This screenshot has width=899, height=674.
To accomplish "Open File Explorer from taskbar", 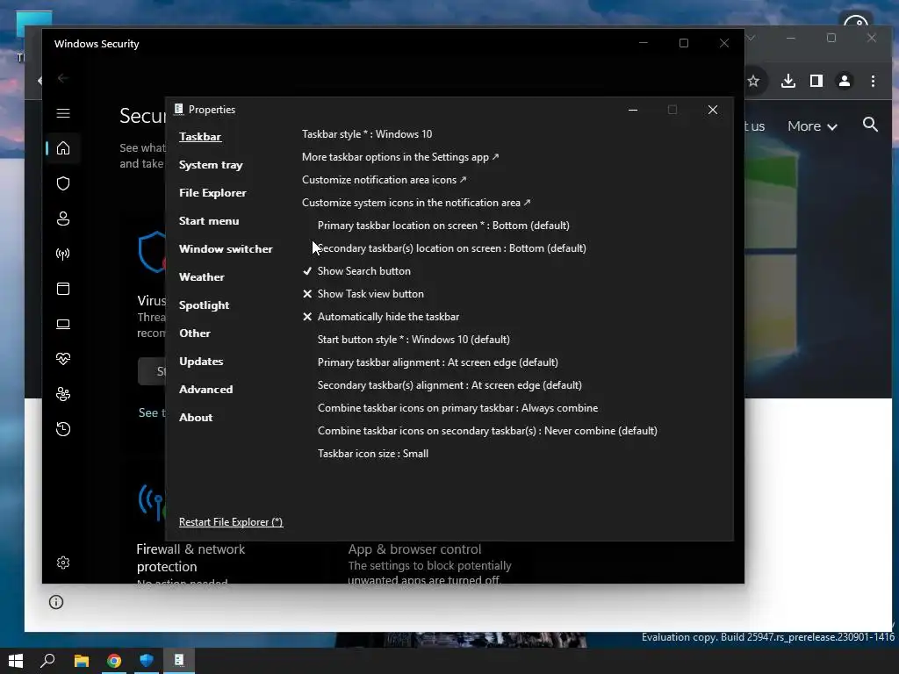I will 82,661.
